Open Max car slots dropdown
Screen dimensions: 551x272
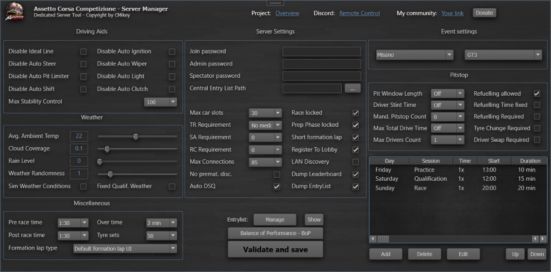tap(266, 113)
